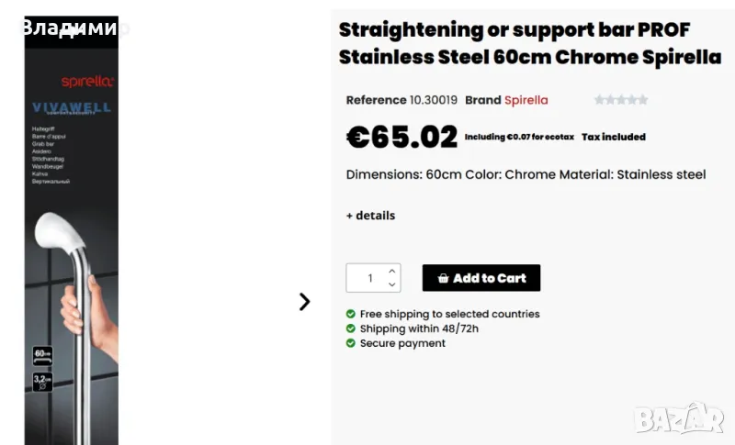This screenshot has height=445, width=735.
Task: Click the 60 cm length icon on packaging
Action: pyautogui.click(x=42, y=357)
